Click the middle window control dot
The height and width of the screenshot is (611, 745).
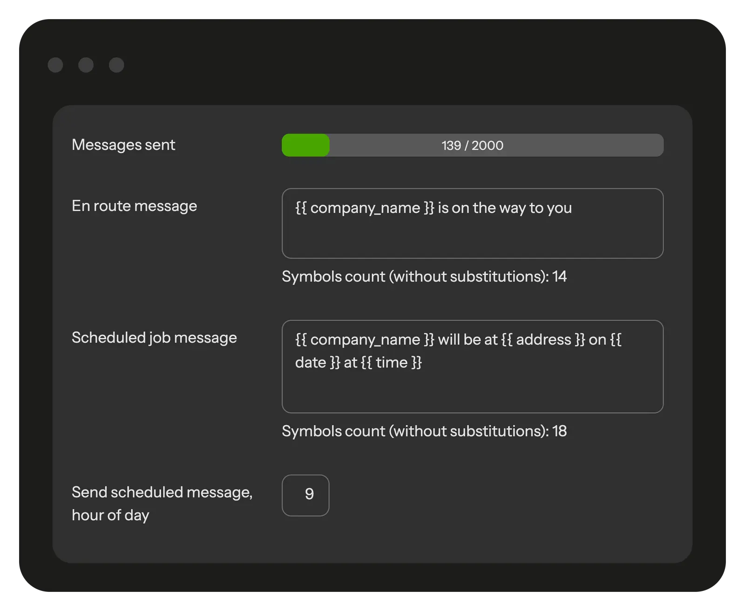coord(86,65)
